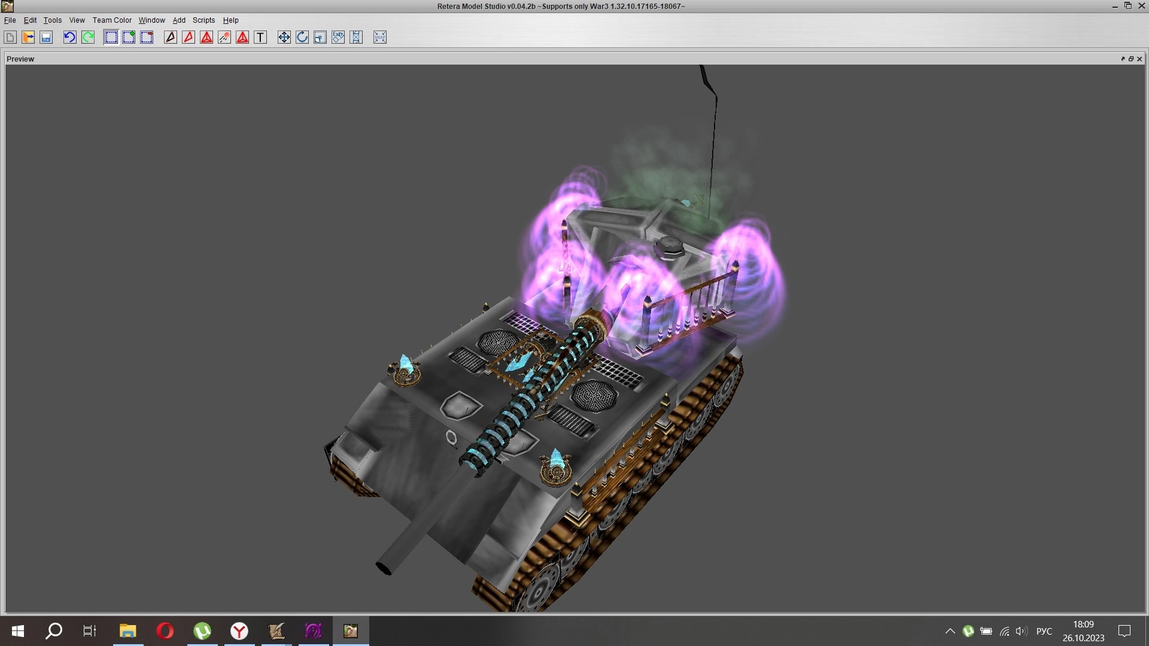
Task: Click the New file icon
Action: (x=10, y=37)
